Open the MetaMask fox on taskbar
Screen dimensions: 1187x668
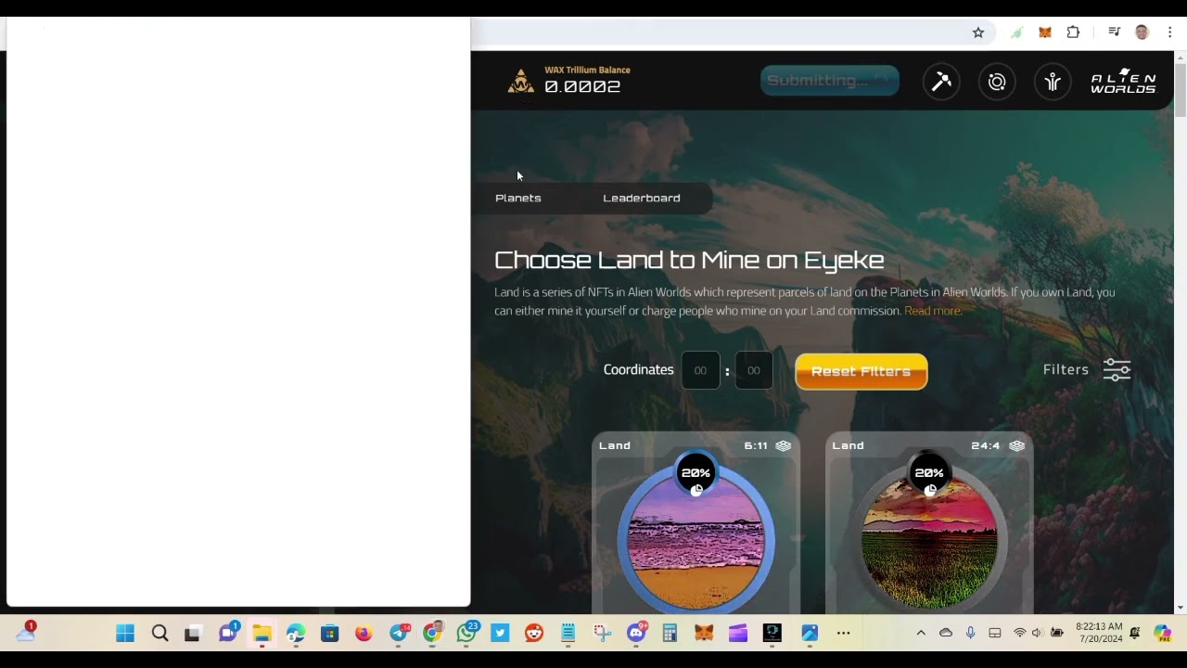pos(705,634)
